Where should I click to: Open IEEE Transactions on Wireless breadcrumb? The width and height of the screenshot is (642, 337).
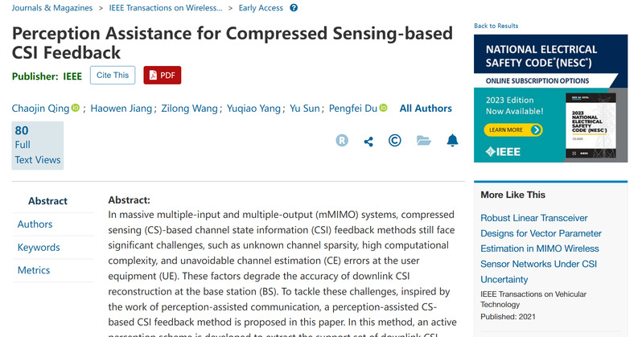tap(169, 8)
